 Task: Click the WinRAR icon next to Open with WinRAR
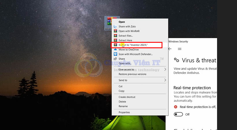(115, 31)
